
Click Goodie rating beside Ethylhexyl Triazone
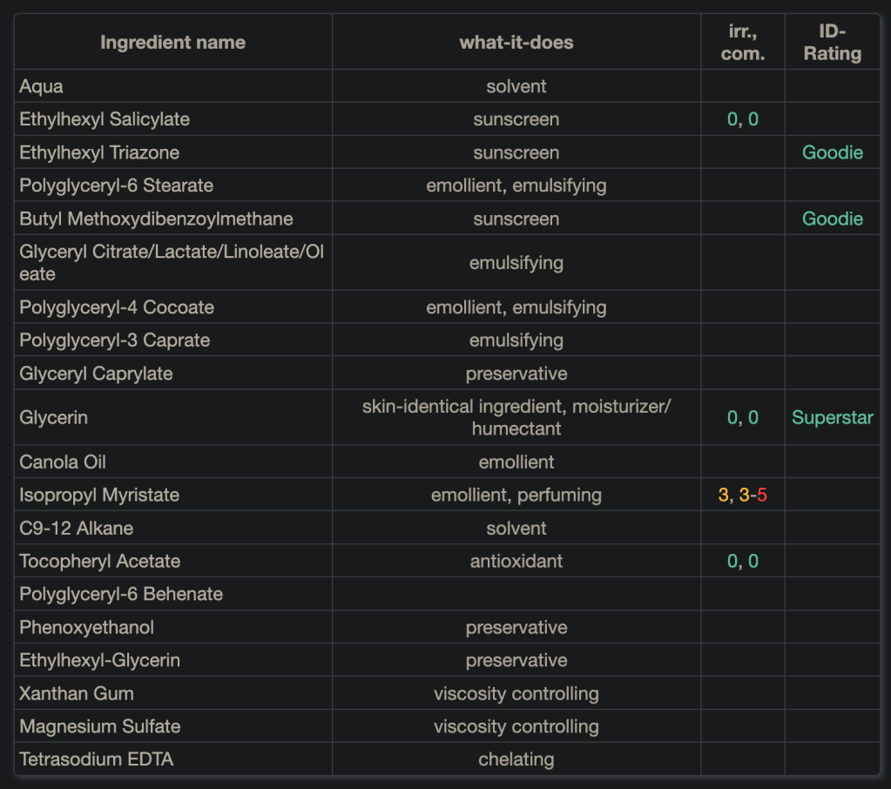point(832,152)
